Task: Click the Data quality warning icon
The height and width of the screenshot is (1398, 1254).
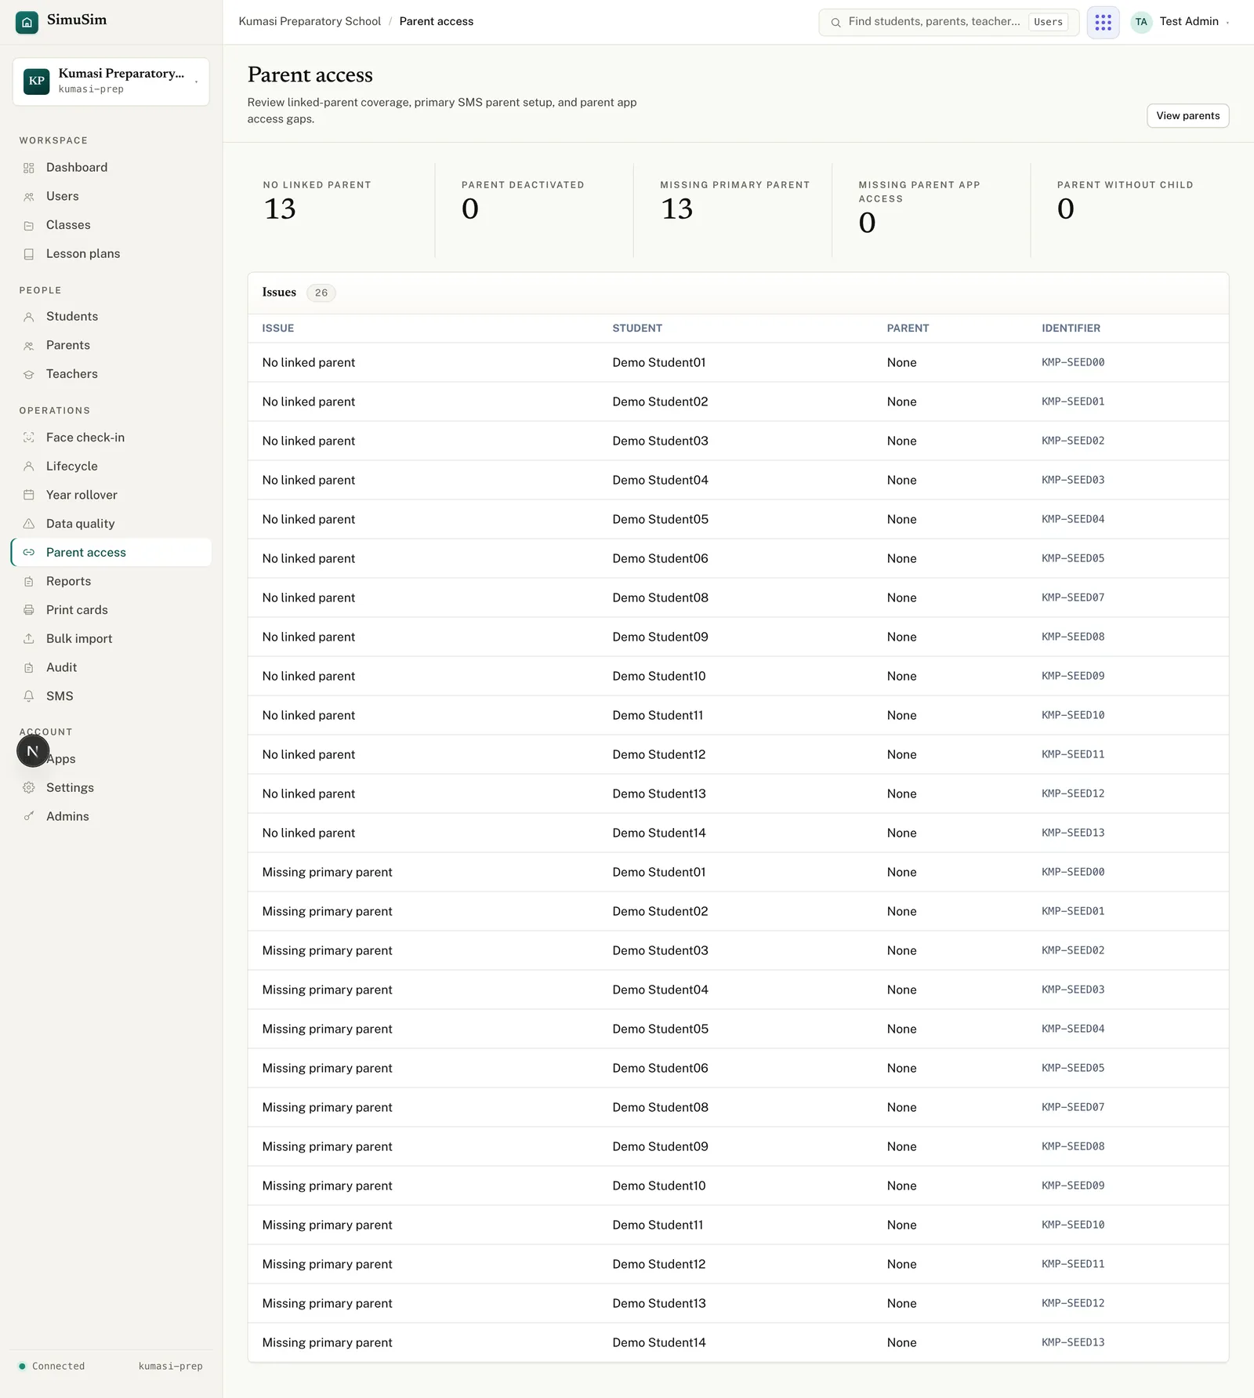Action: pos(29,524)
